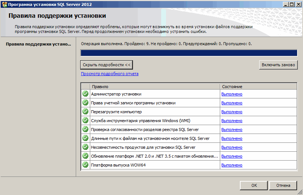Click status line Операция выполнена. Пройдено: 9
The image size is (303, 195).
pos(166,44)
